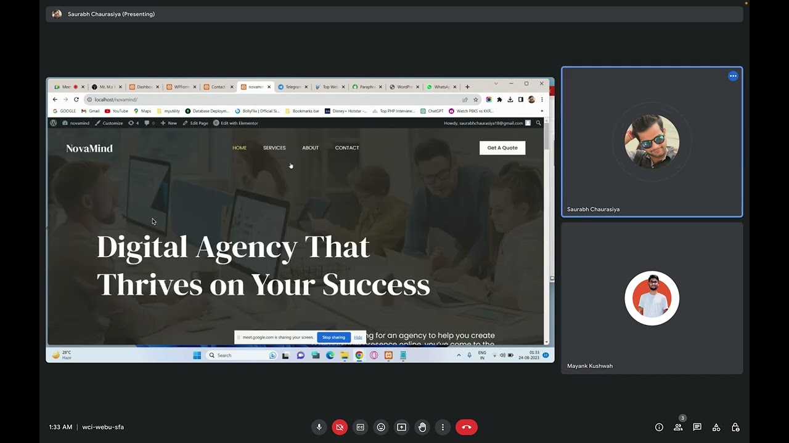Select Saurabh Chaurasiya's avatar tile
Viewport: 789px width, 443px height.
pos(652,142)
